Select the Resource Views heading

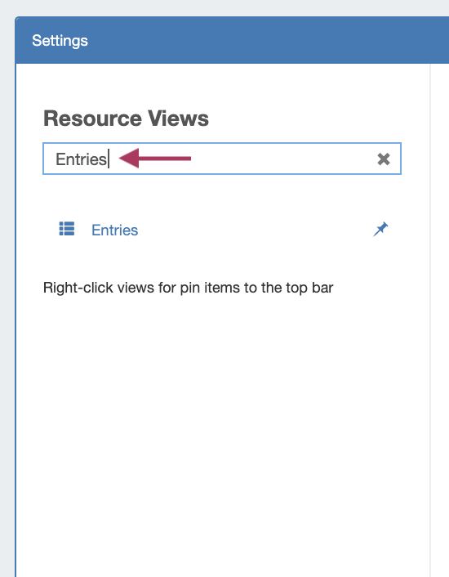pos(126,119)
